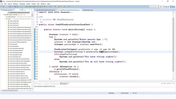Viewport: 176px width, 99px height.
Task: Open the Open Console dropdown arrow
Action: (x=170, y=84)
